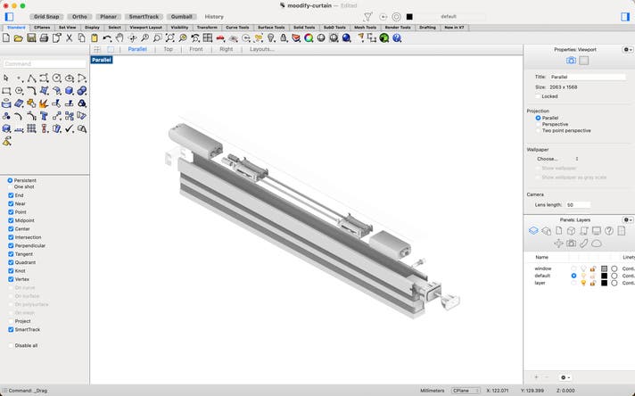
Task: Select the Polyline tool
Action: coord(31,78)
